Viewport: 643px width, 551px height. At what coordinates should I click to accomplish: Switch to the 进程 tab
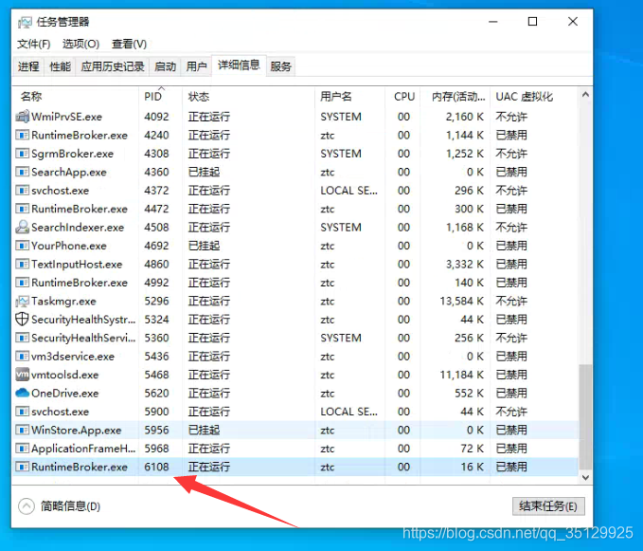click(28, 66)
